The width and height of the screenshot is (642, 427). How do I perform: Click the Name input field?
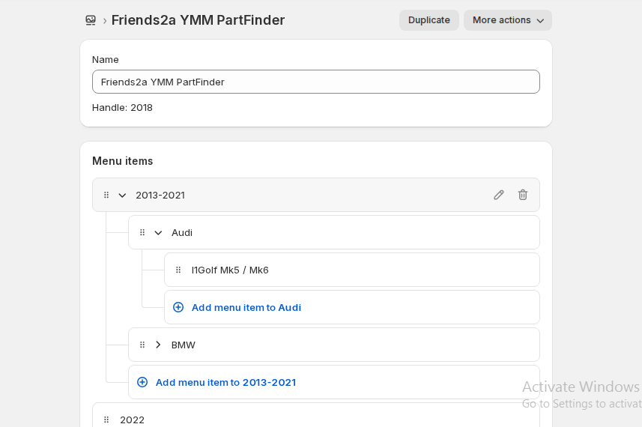point(315,82)
